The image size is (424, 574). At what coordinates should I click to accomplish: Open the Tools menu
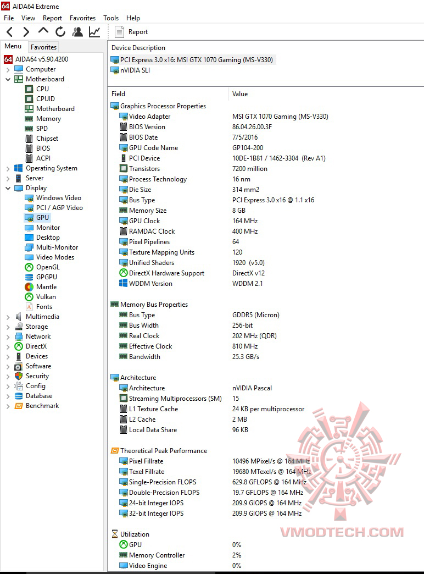point(111,18)
